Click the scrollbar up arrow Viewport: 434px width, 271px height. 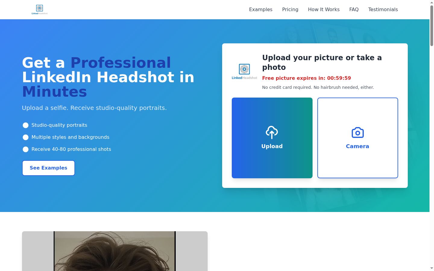(432, 2)
